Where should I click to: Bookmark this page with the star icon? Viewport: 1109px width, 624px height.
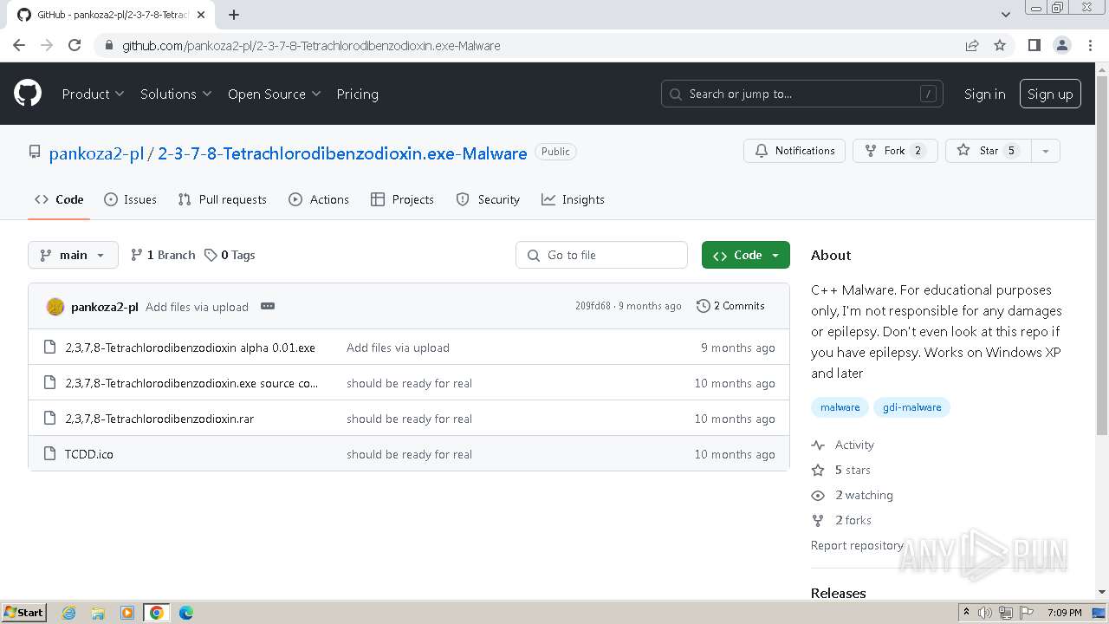[x=1000, y=45]
